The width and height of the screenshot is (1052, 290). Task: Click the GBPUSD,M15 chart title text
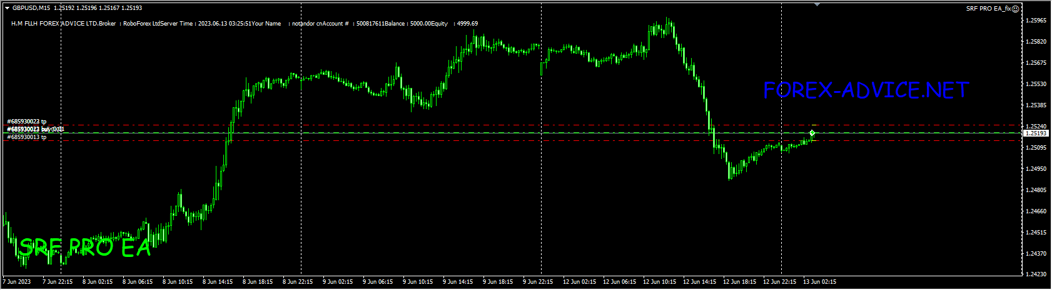[x=32, y=8]
